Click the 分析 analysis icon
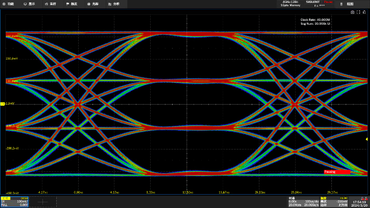This screenshot has width=370, height=208. (x=111, y=3)
